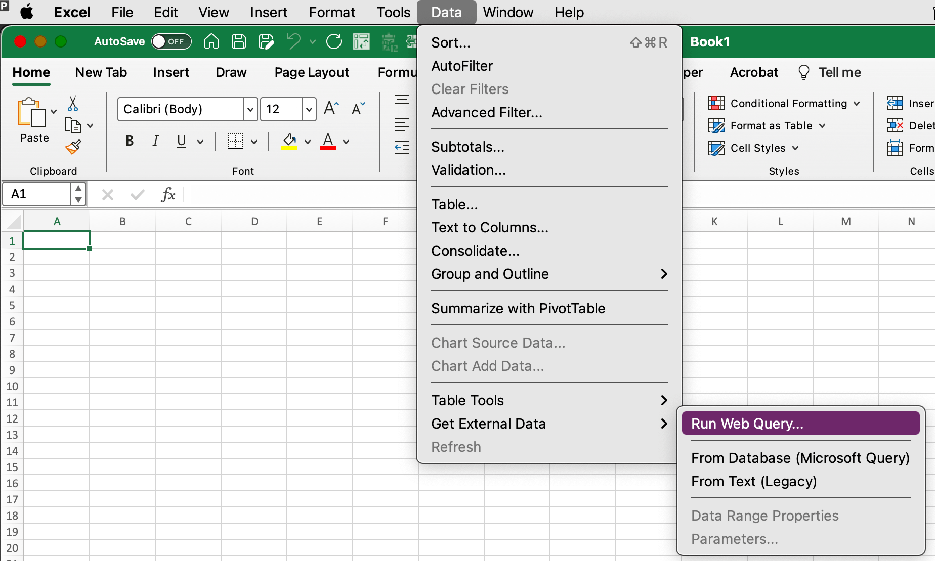Toggle Bold formatting
Viewport: 935px width, 561px height.
[x=130, y=142]
